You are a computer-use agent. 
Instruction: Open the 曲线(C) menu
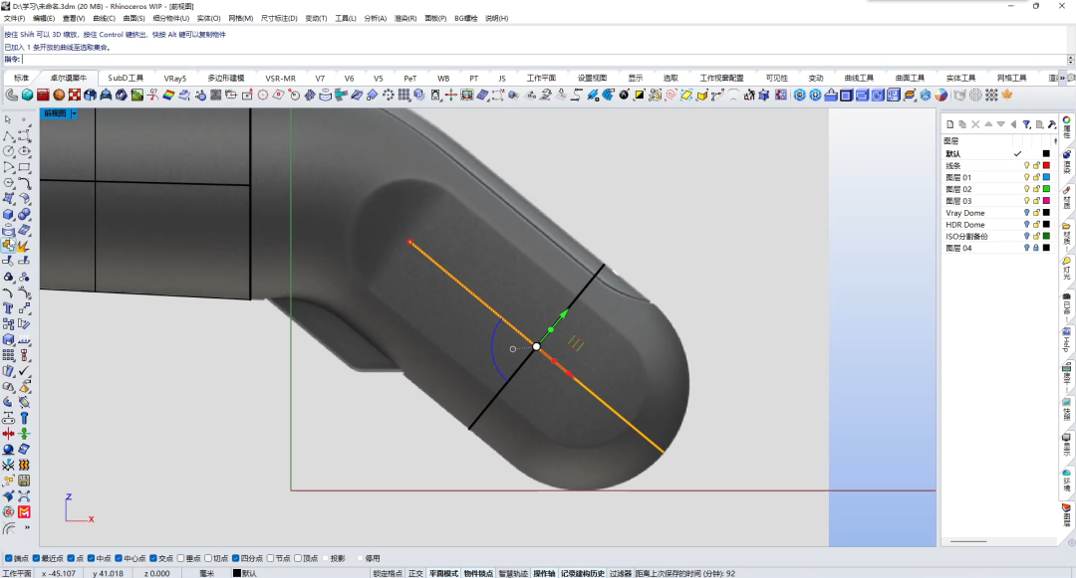(x=104, y=19)
